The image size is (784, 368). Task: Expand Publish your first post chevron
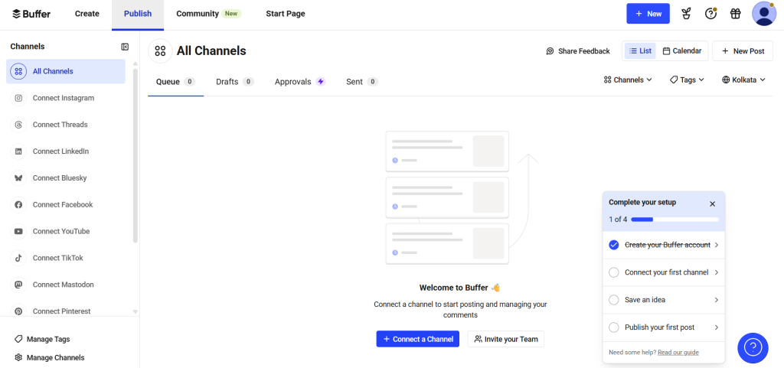click(717, 327)
